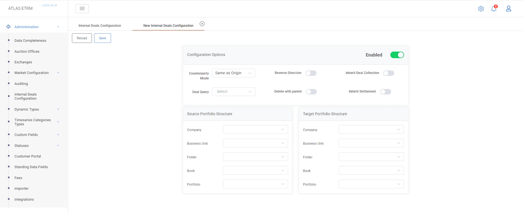Screen dimensions: 523x214
Task: Open Integrations in sidebar
Action: tap(24, 200)
